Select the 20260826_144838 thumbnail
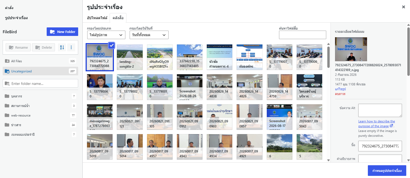 click(x=220, y=87)
